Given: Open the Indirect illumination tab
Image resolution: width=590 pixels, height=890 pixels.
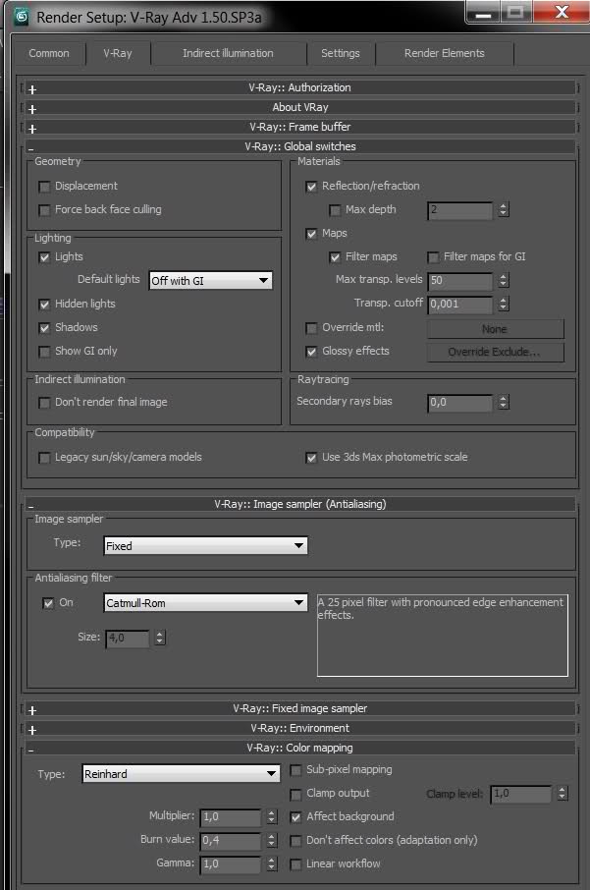Looking at the screenshot, I should pos(228,53).
